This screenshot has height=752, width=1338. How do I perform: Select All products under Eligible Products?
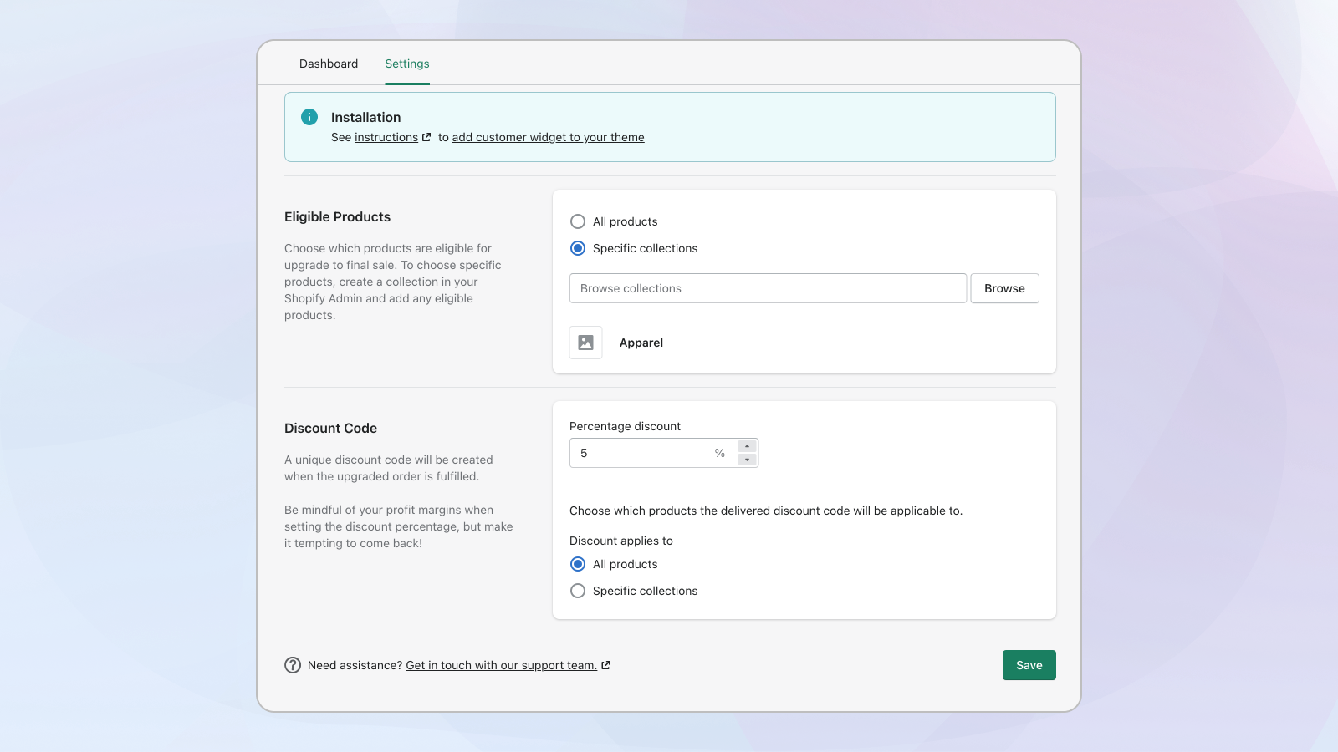(x=578, y=221)
